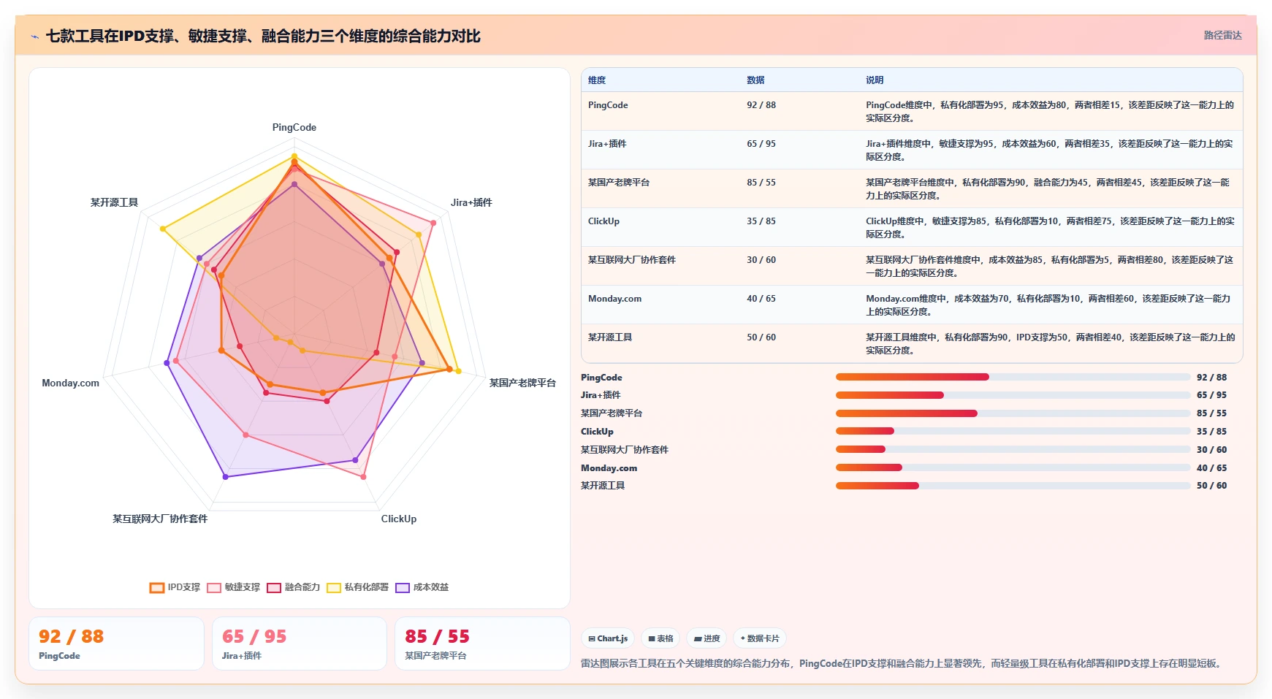Click the 进度 tag icon
The image size is (1272, 699).
point(698,638)
